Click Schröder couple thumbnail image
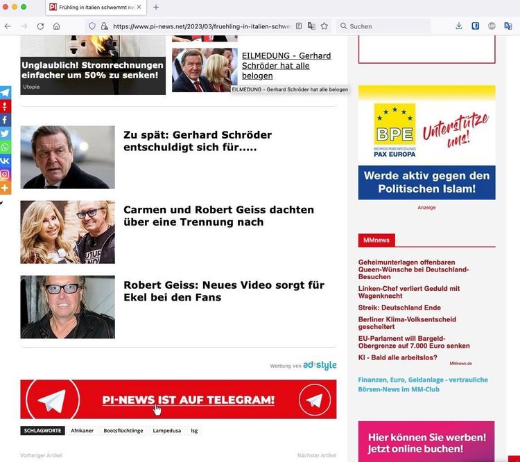The width and height of the screenshot is (520, 462). click(205, 70)
